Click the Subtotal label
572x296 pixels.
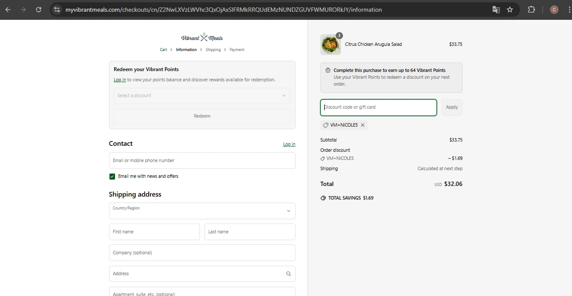click(329, 140)
